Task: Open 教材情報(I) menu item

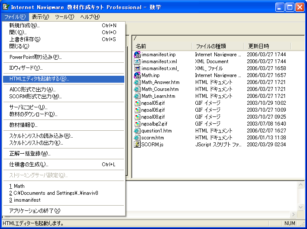Action: click(x=64, y=125)
